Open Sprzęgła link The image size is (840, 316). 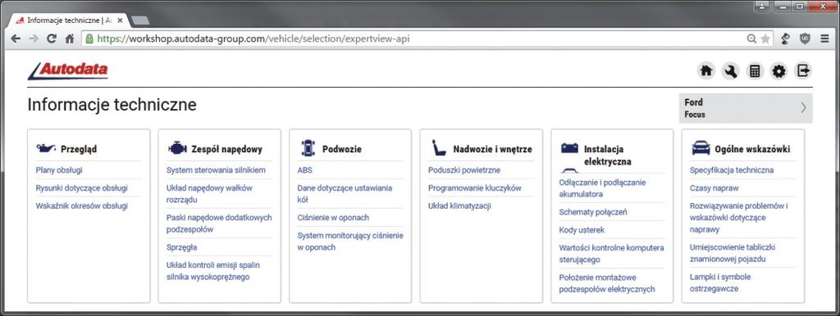[181, 247]
